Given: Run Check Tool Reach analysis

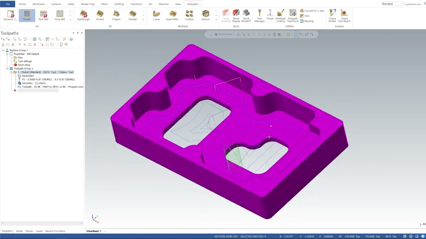Looking at the screenshot, I should coord(344,16).
